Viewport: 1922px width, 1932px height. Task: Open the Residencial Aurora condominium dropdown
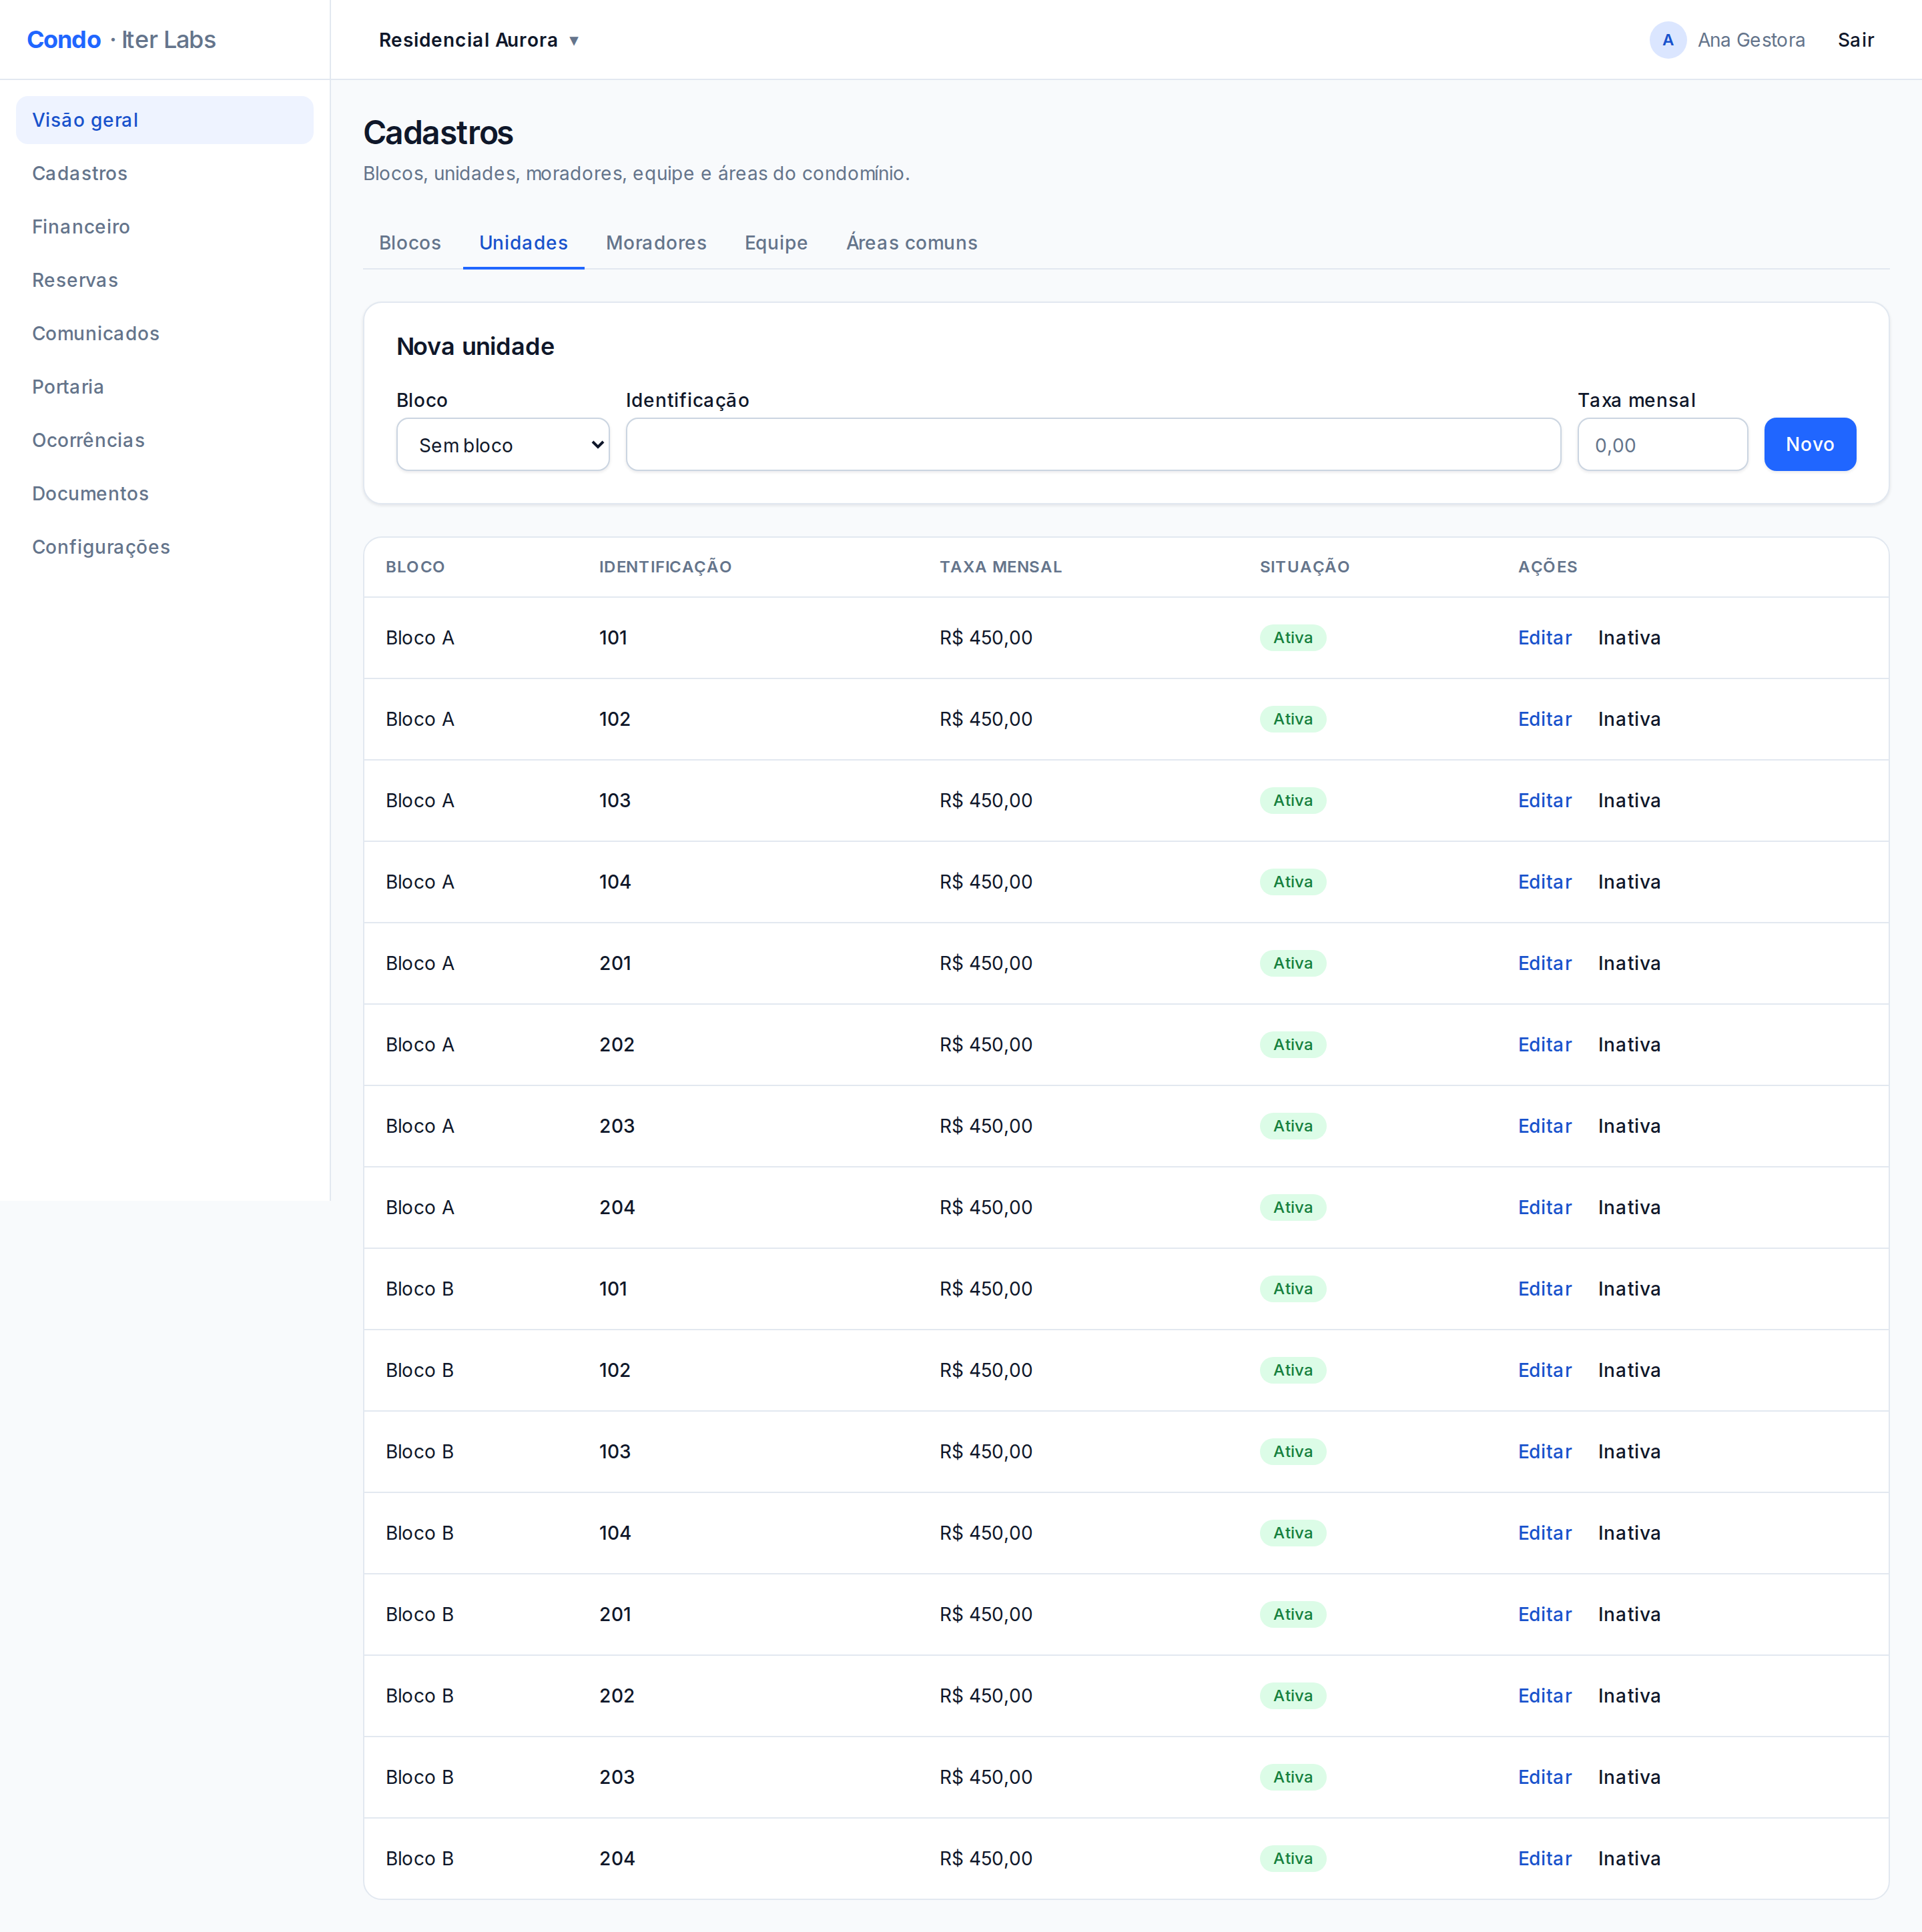tap(479, 40)
